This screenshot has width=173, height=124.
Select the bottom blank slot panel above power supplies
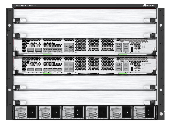[85, 97]
